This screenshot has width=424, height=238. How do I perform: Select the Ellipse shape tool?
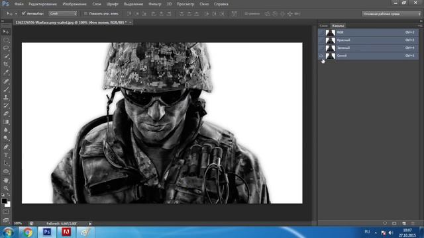[x=6, y=171]
